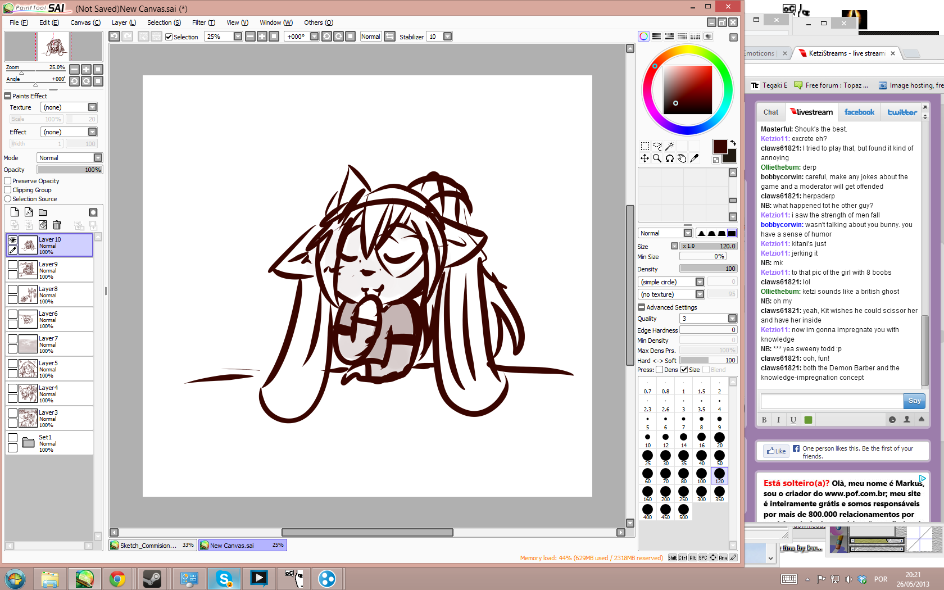Select the Selection Source option

point(8,199)
